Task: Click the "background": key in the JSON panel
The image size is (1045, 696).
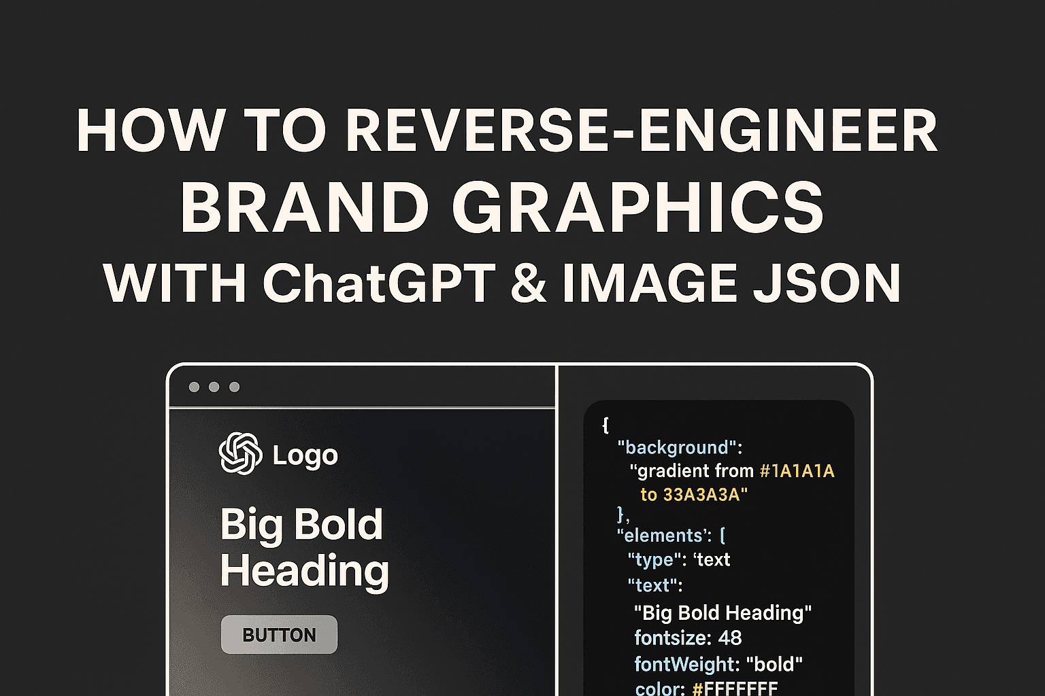Action: pos(680,447)
